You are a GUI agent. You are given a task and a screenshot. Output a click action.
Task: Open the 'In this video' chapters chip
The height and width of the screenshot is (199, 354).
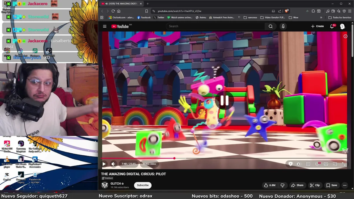(x=149, y=164)
